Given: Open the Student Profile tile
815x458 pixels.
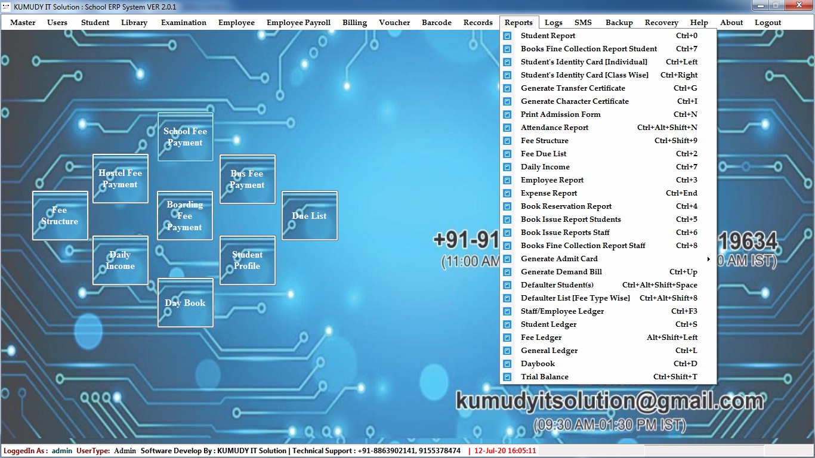Looking at the screenshot, I should tap(247, 261).
